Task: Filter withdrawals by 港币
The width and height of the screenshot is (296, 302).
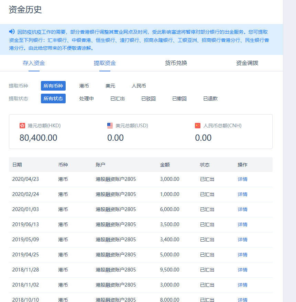Action: [84, 86]
